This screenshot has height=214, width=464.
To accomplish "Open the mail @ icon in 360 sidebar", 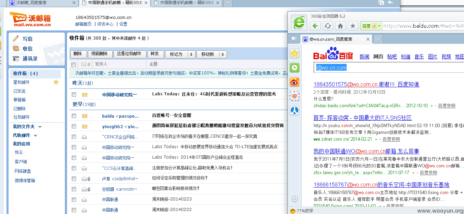I will 295,96.
